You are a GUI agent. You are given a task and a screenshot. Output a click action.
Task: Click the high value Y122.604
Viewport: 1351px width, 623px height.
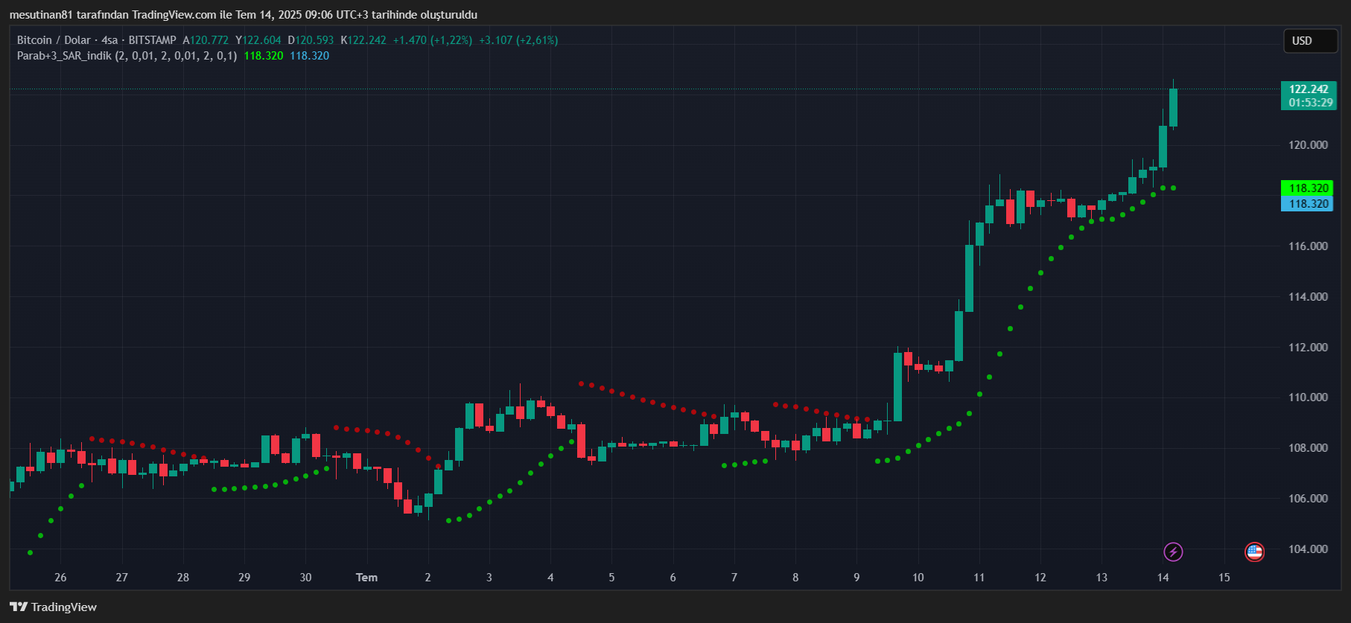258,40
